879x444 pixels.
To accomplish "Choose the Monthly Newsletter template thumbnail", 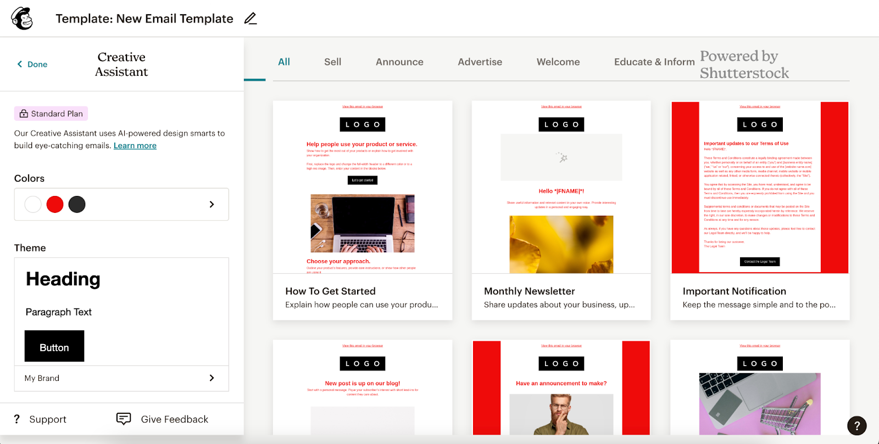I will point(561,187).
